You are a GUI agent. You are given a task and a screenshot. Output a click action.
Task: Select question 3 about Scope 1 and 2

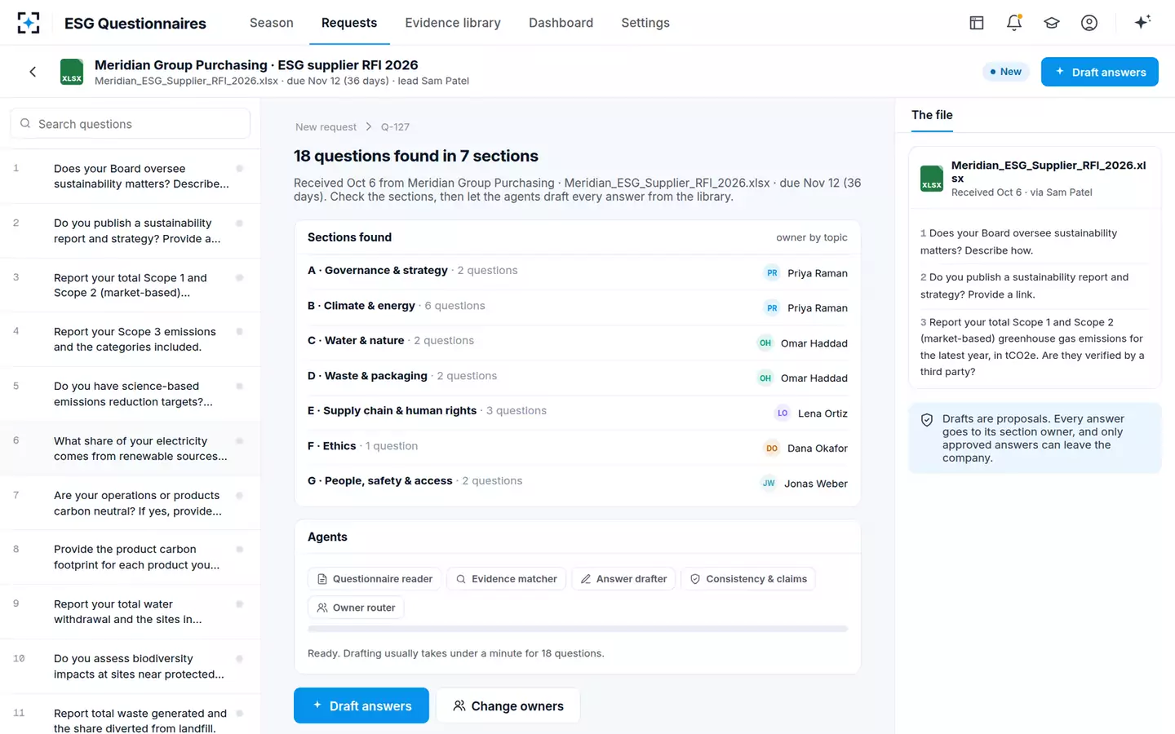tap(131, 285)
